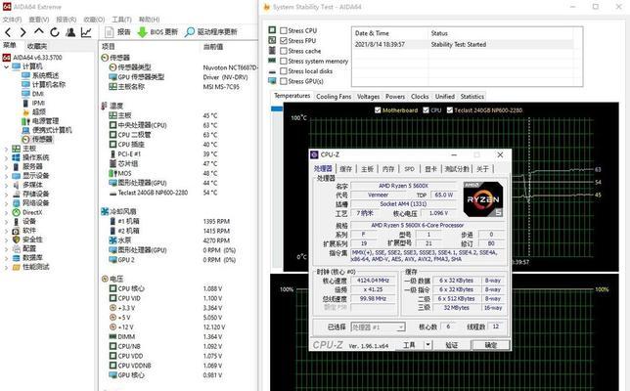Open the 工具(T) menu in AIDA64
630x391 pixels.
click(x=121, y=20)
